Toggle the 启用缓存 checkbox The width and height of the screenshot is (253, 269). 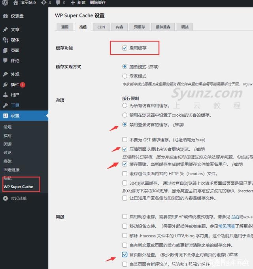pyautogui.click(x=125, y=48)
